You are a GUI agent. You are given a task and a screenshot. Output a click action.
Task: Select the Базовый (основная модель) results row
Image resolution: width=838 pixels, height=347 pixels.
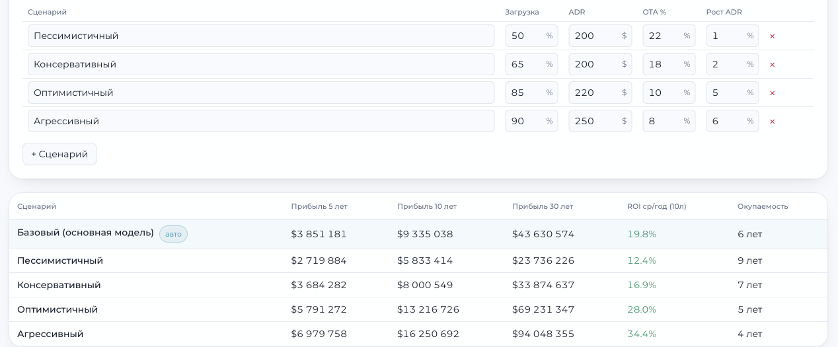coord(418,234)
